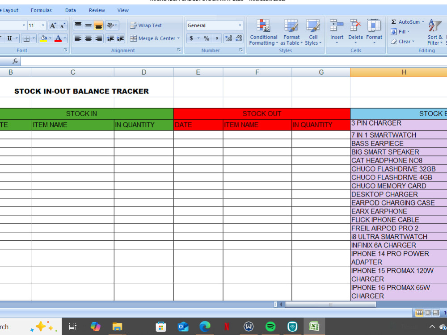Open the font size dropdown
Viewport: 447px width, 335px height.
43,25
